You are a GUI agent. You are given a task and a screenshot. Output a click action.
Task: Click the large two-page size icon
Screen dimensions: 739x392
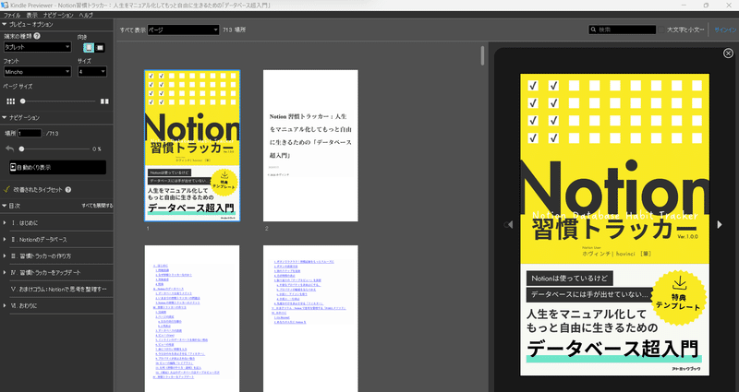point(104,101)
